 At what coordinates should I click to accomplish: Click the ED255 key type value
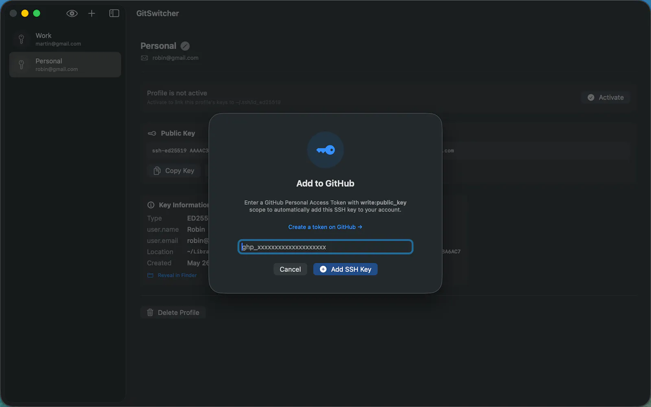pyautogui.click(x=198, y=219)
